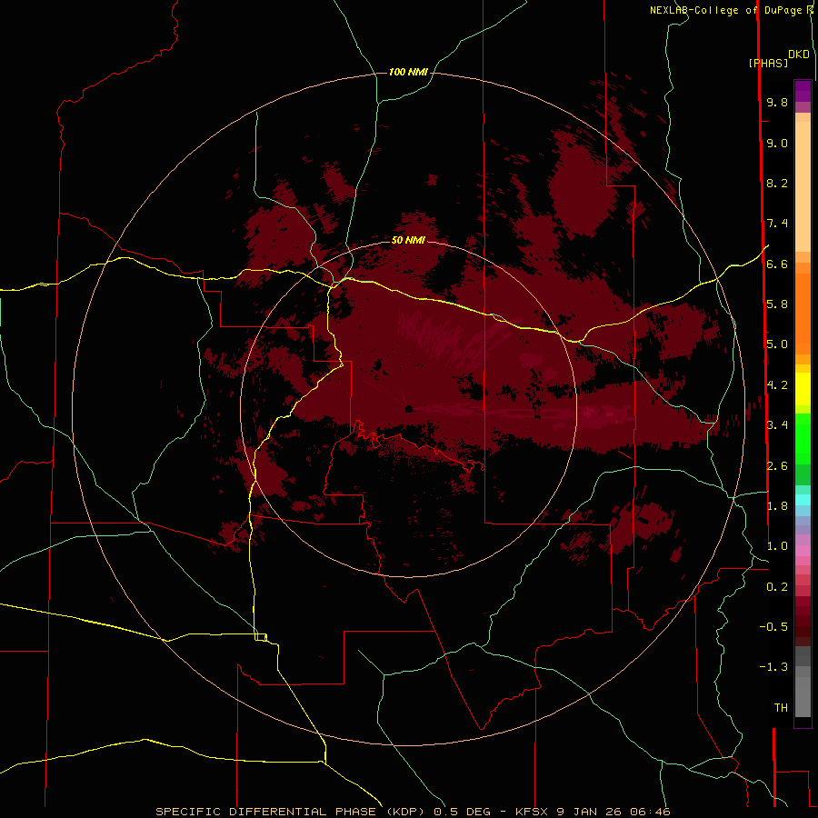Click the 8.2 value on the scale
The height and width of the screenshot is (818, 818).
click(x=777, y=183)
